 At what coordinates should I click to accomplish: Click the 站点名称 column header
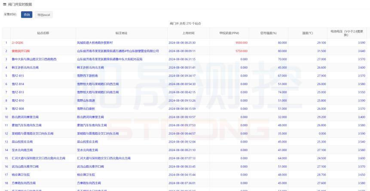pos(43,33)
